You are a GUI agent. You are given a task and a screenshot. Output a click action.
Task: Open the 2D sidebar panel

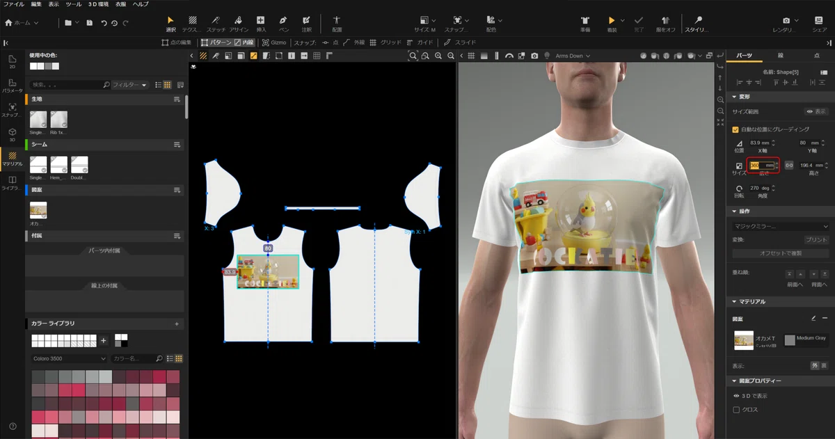[12, 61]
